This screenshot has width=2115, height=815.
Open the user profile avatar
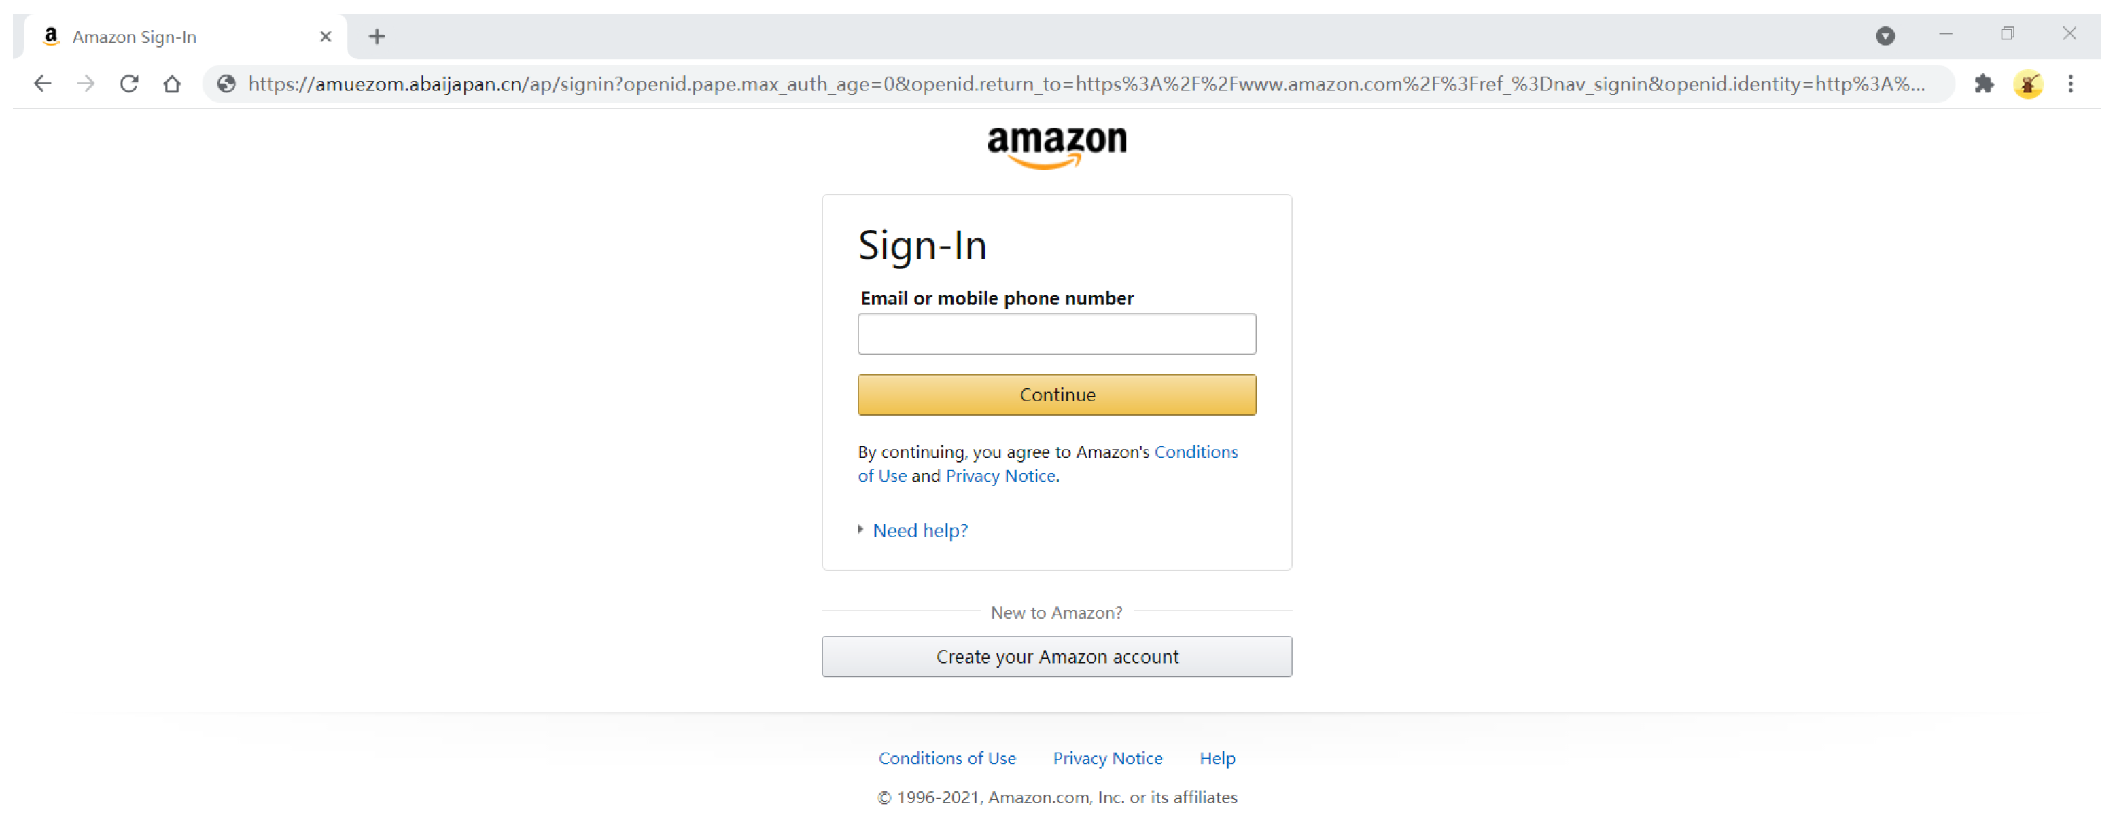(2027, 84)
